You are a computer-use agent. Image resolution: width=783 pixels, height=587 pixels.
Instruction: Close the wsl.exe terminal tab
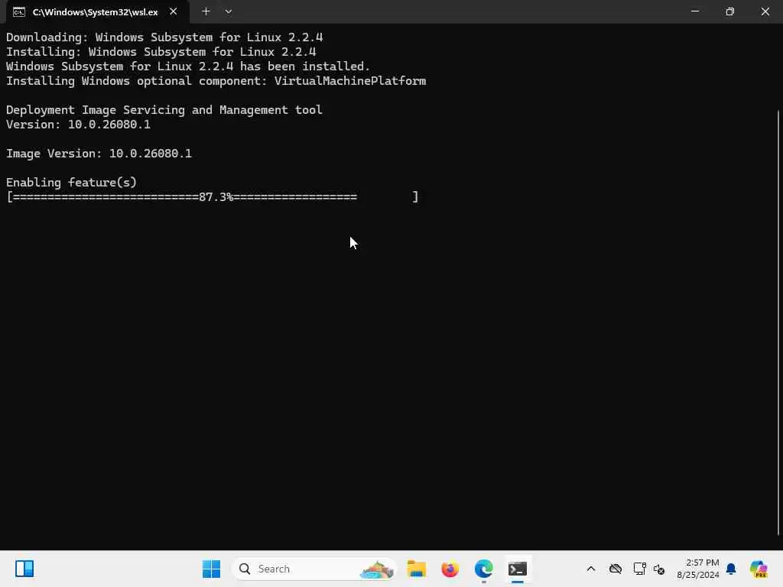click(x=174, y=11)
